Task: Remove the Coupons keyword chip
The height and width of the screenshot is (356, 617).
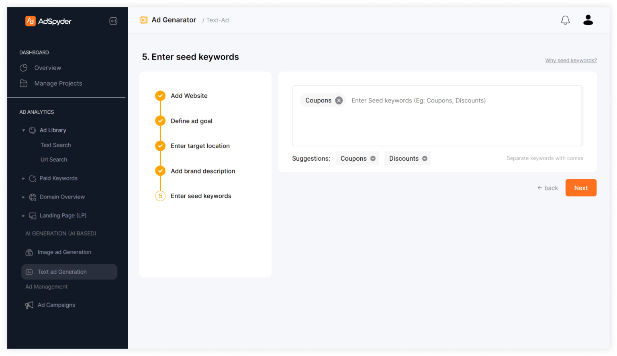Action: point(339,100)
